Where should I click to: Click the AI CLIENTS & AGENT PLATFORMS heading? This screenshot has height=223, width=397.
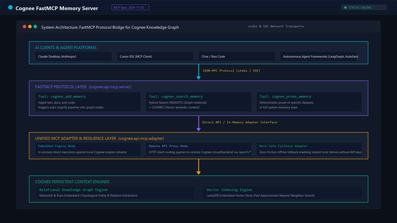[x=66, y=48]
